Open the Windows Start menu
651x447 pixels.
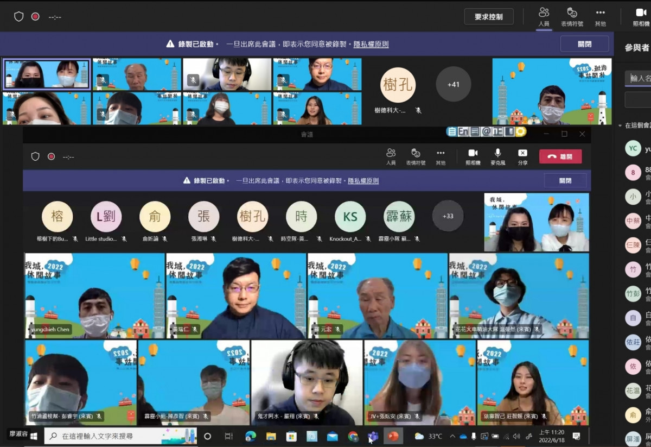[34, 436]
